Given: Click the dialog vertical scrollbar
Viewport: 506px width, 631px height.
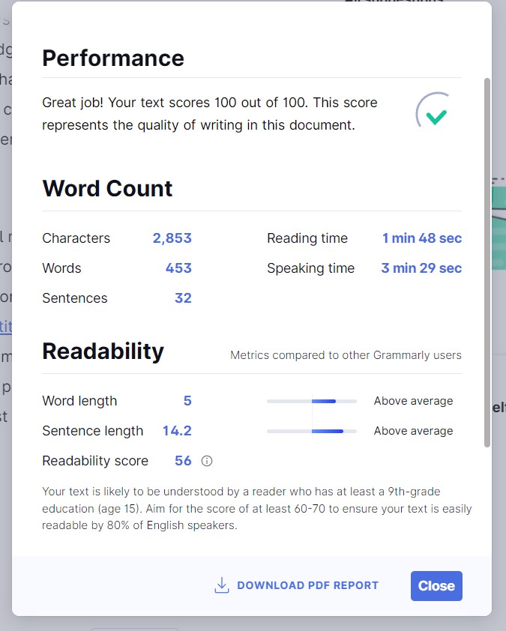Looking at the screenshot, I should 487,262.
